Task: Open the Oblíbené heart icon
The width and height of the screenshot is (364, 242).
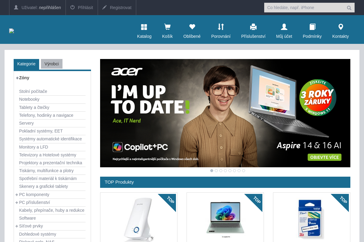Action: pyautogui.click(x=192, y=27)
